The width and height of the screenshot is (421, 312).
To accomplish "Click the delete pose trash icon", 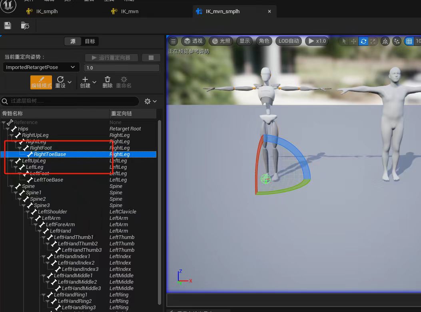I will [107, 82].
